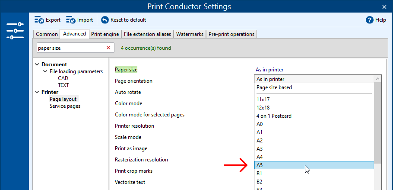Click the File loading parameters label
This screenshot has height=190, width=393.
(76, 71)
